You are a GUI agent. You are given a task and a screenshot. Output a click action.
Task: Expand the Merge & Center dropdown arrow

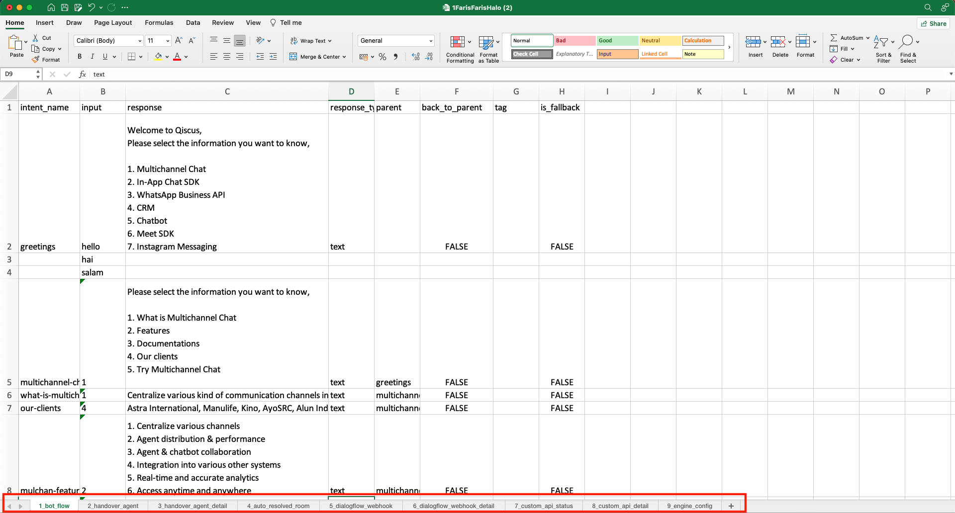pos(344,57)
